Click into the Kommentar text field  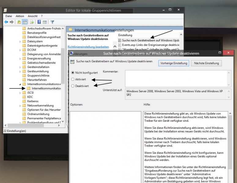(176, 78)
